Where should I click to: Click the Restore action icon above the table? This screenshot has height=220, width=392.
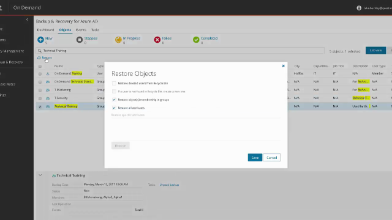coord(39,57)
